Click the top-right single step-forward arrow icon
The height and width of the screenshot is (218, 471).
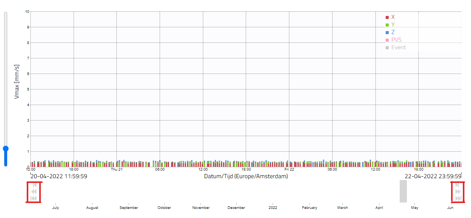point(458,185)
